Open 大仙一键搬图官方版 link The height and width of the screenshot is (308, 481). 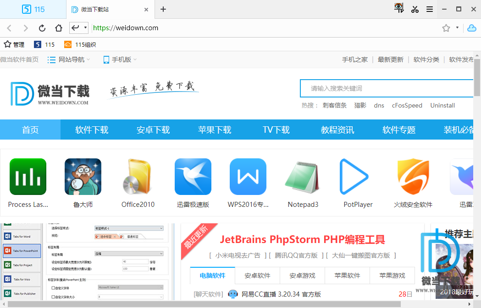(x=361, y=255)
